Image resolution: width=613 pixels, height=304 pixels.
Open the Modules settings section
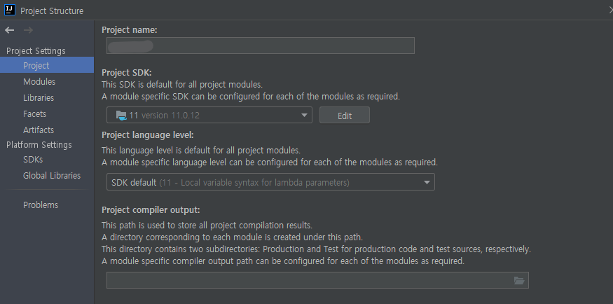(39, 82)
